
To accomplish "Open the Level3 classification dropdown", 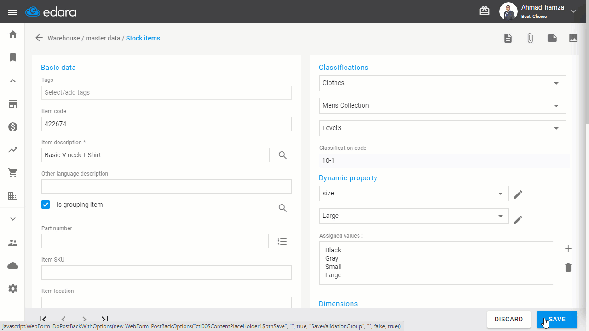I will tap(443, 128).
